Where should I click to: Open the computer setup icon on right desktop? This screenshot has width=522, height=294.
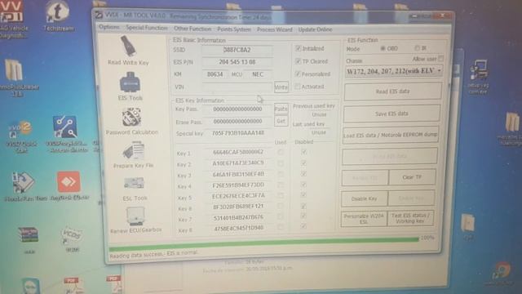[x=479, y=77]
